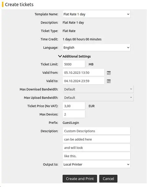Focus the Ticket Limit field showing 5000

click(x=74, y=64)
